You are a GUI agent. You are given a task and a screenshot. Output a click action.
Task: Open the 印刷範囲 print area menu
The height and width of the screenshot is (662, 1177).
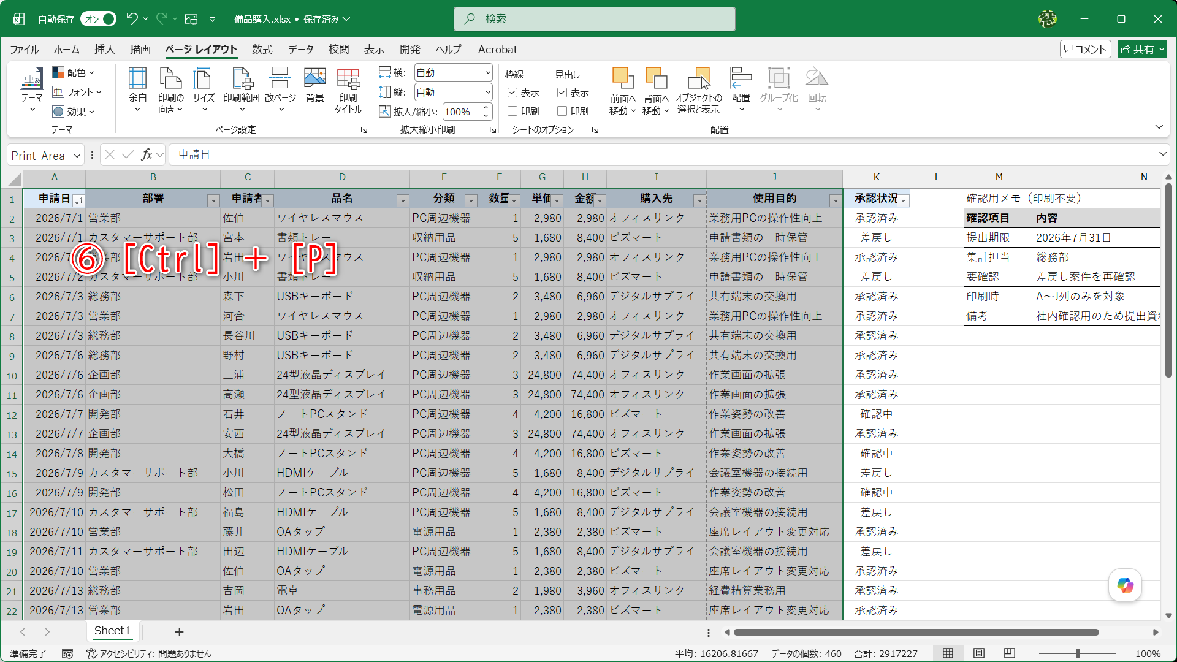point(242,91)
